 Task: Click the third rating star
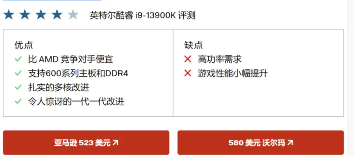[x=41, y=15]
